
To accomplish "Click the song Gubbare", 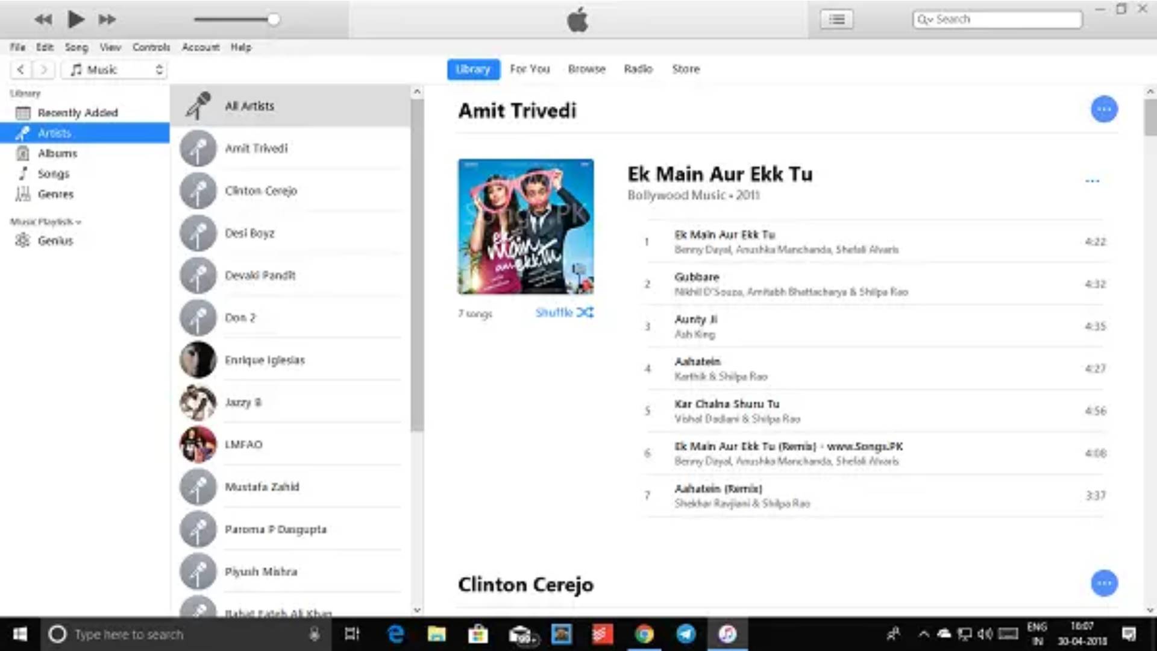I will (697, 277).
